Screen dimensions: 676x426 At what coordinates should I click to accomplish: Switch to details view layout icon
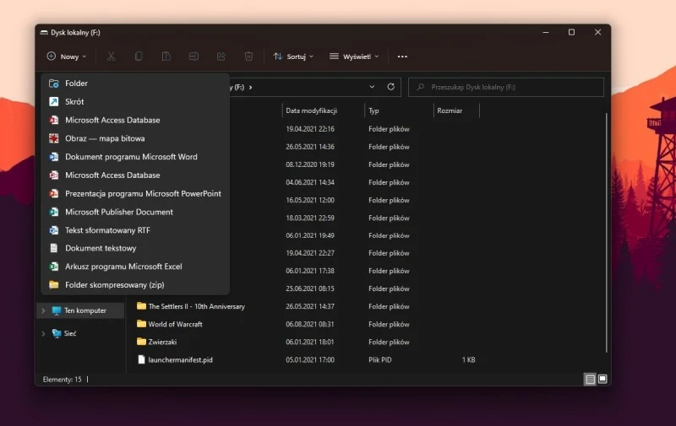pyautogui.click(x=590, y=380)
